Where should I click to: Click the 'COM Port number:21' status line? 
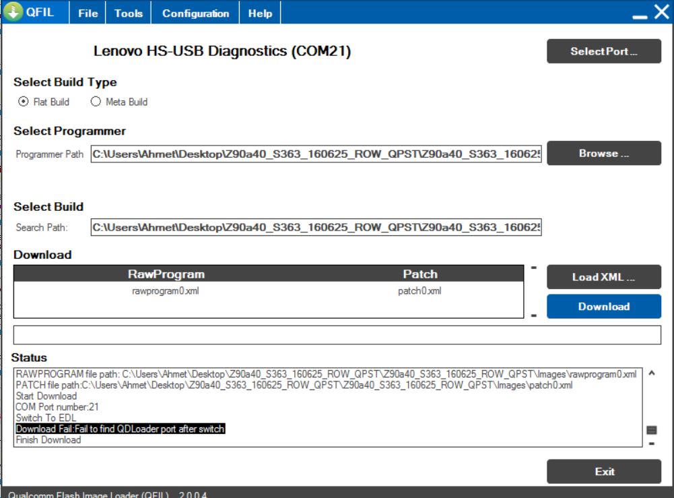click(57, 407)
